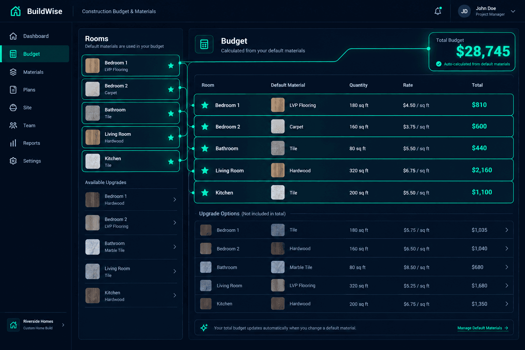Toggle the star on Bedroom 2 Carpet card
The width and height of the screenshot is (525, 350).
coord(171,90)
